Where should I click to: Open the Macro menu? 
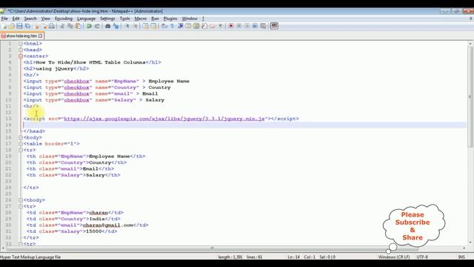click(x=141, y=19)
